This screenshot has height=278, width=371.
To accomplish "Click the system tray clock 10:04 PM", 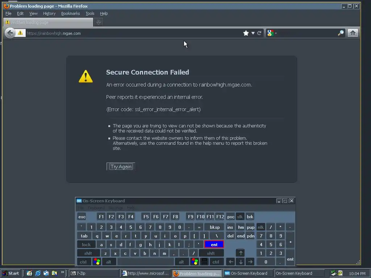I will (357, 274).
